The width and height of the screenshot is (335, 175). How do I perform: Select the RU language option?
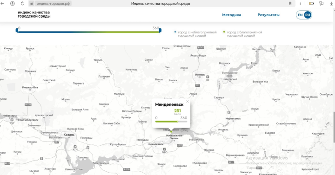[308, 15]
